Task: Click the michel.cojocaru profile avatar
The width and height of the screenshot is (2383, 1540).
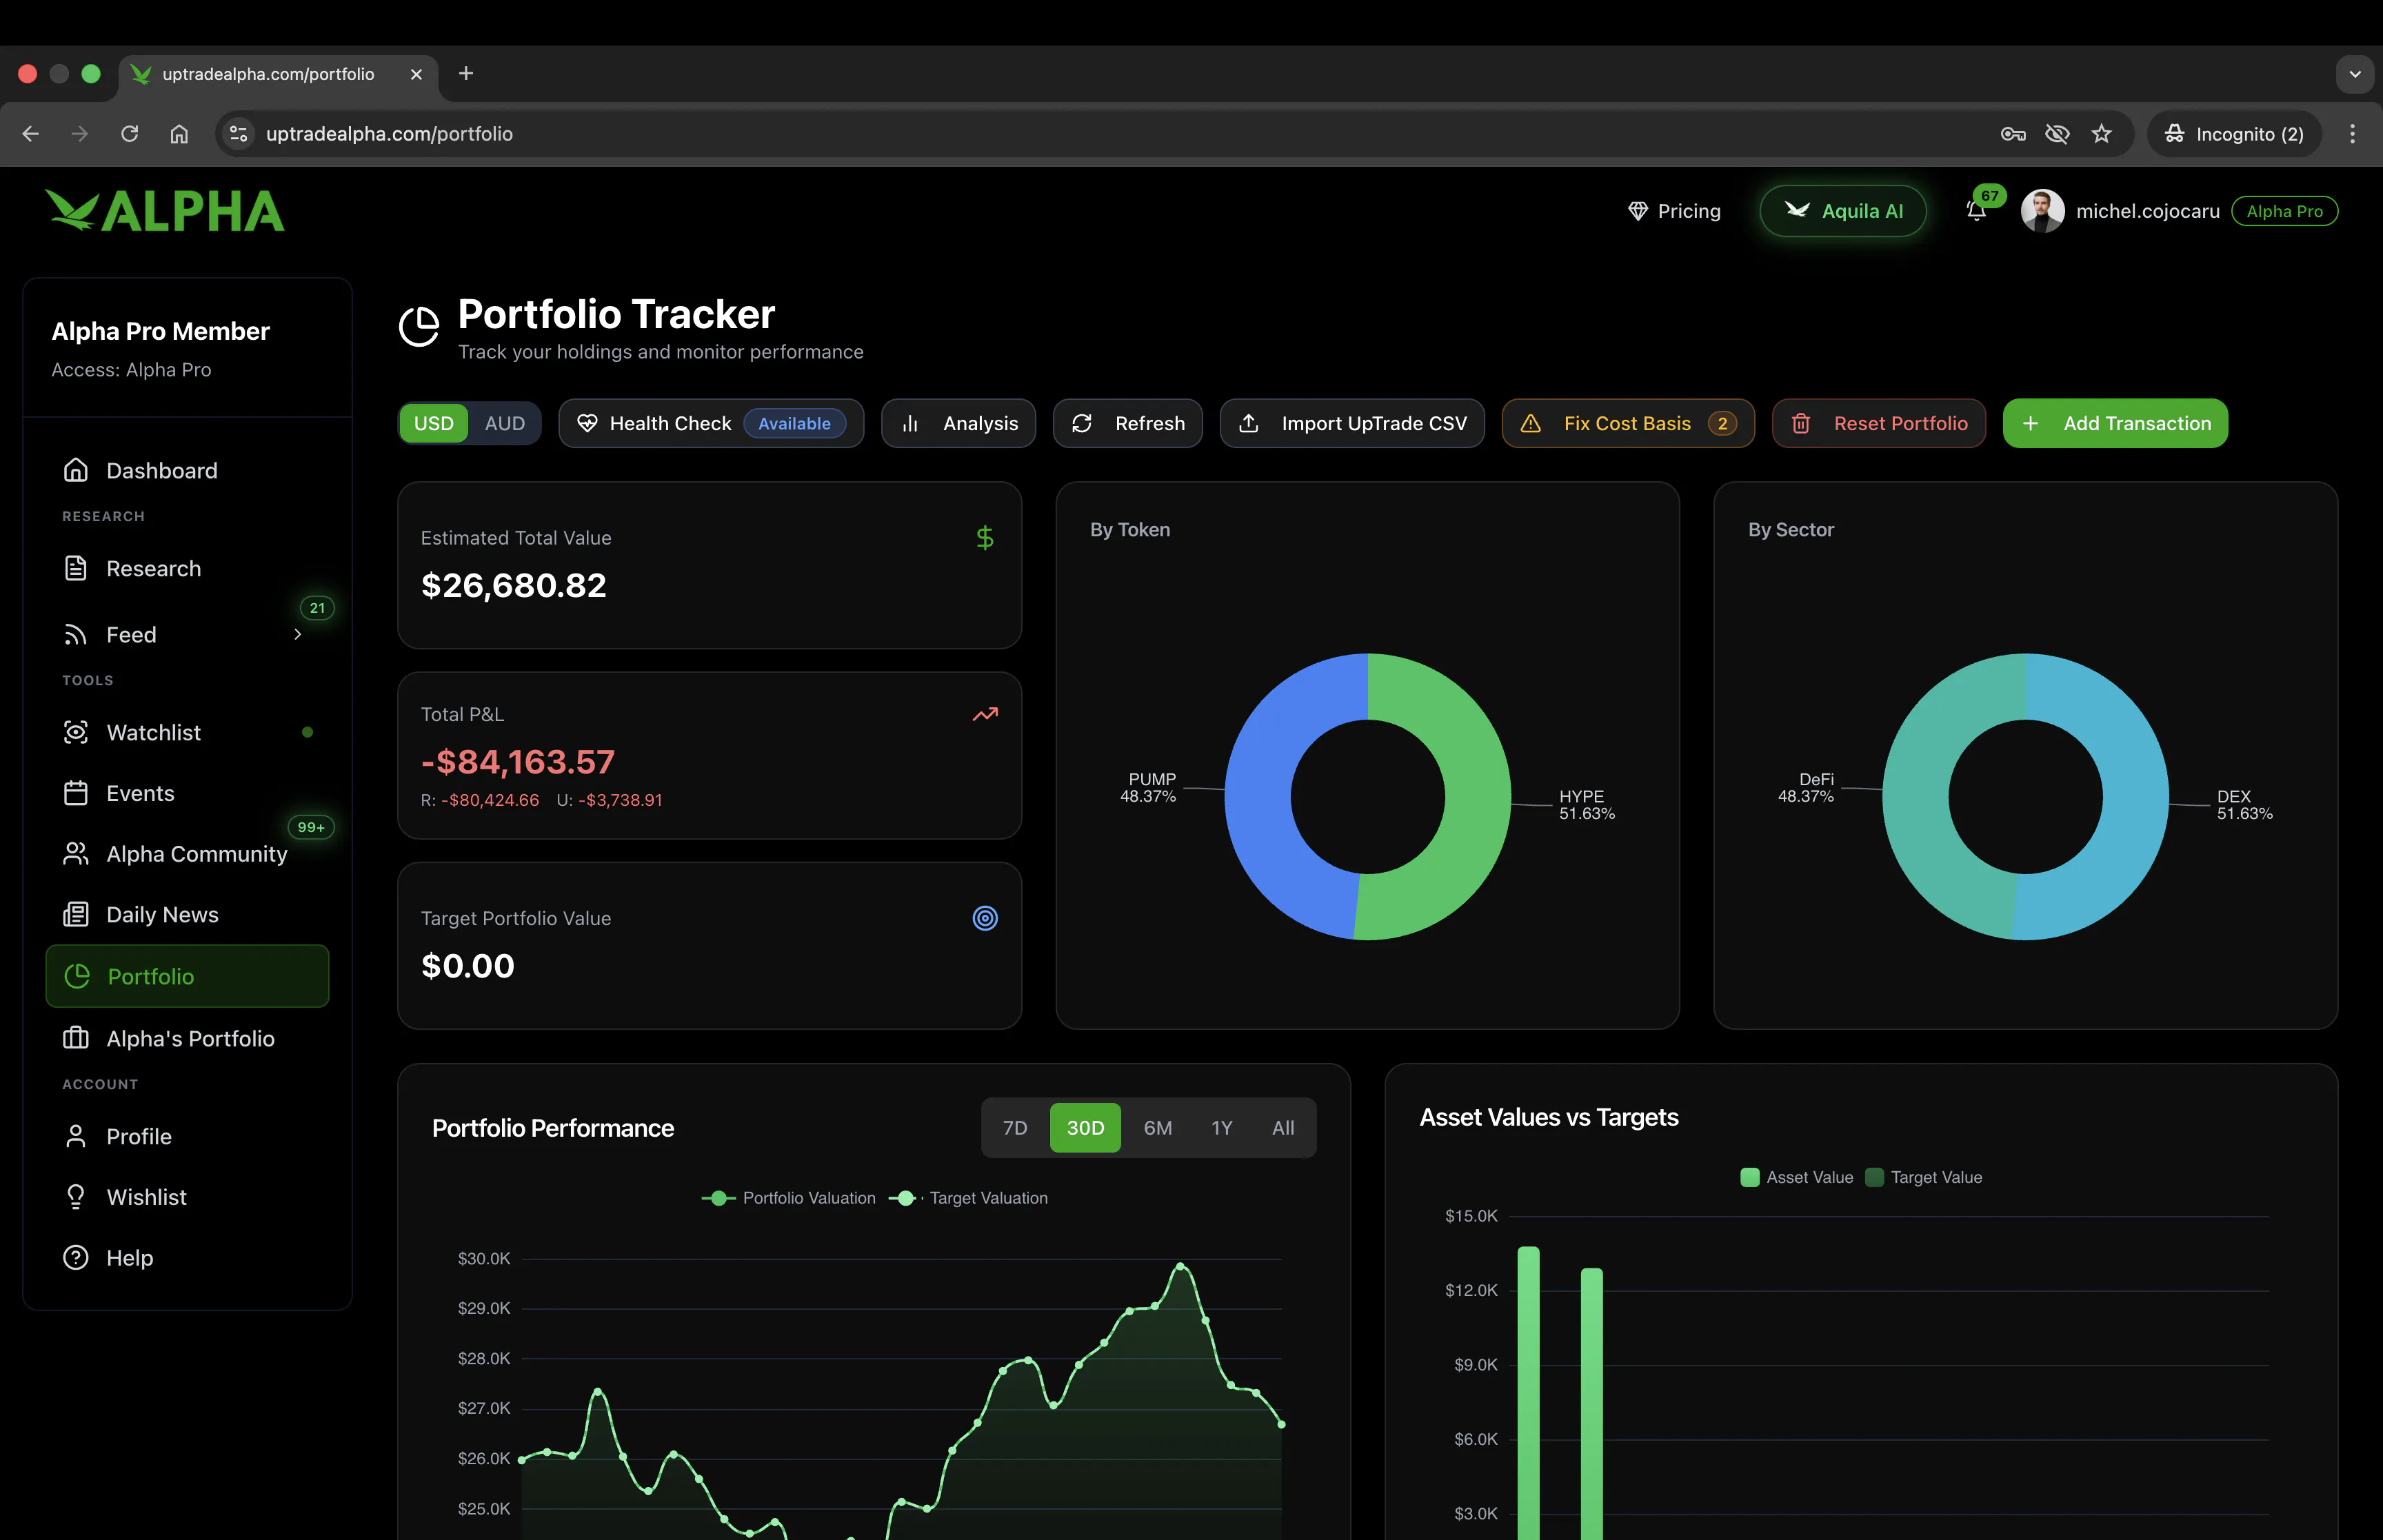Action: [2042, 211]
